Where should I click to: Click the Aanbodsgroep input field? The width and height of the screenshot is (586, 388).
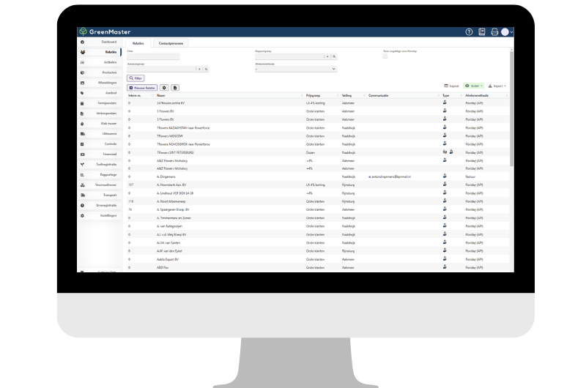click(x=161, y=69)
